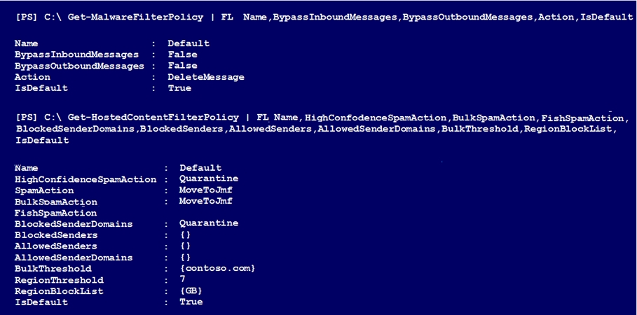
Task: Click the SpamAction property label
Action: coord(44,190)
